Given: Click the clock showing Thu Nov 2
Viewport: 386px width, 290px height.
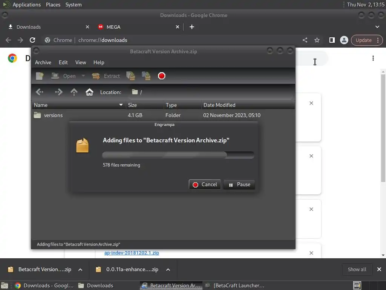Looking at the screenshot, I should (366, 5).
